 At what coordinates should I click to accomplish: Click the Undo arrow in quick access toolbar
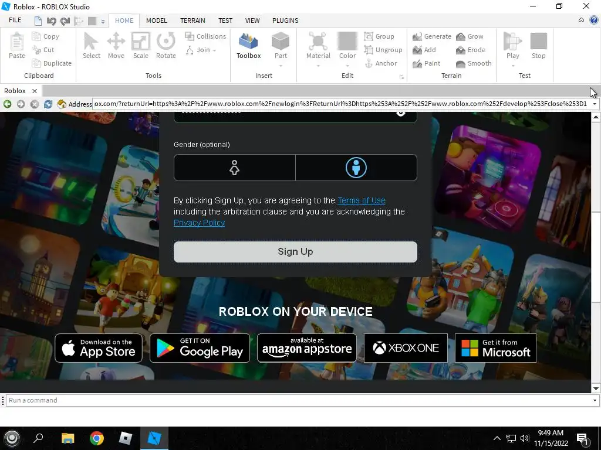[x=51, y=21]
